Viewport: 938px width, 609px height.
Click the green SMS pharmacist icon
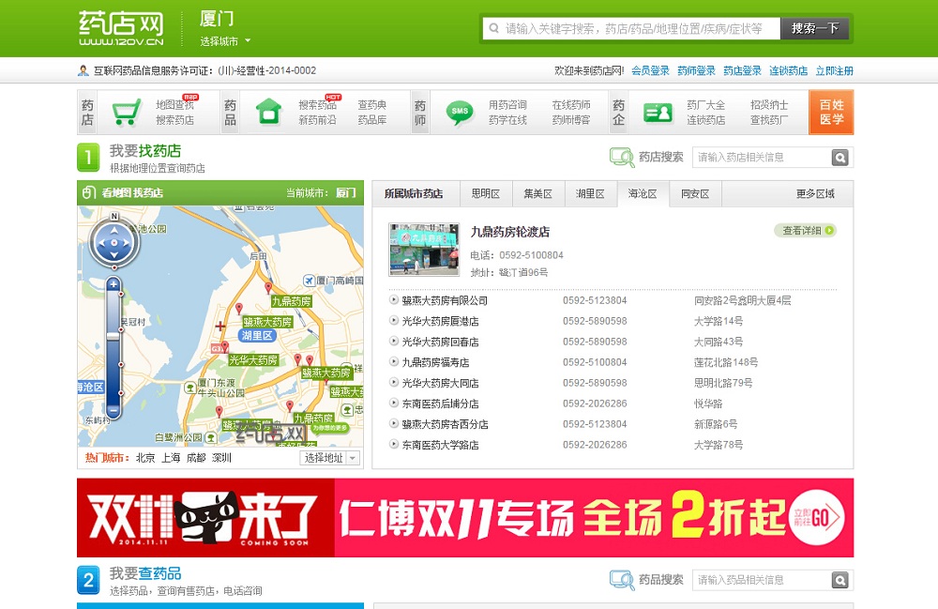pos(460,113)
